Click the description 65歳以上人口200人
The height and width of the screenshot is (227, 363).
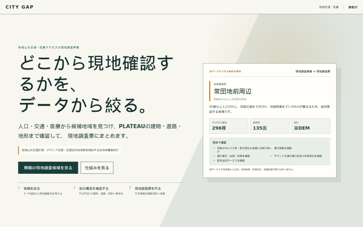pyautogui.click(x=269, y=109)
